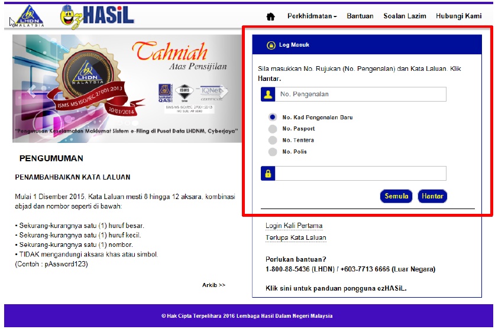Click the padlock icon beside password field
Image resolution: width=495 pixels, height=329 pixels.
point(268,174)
